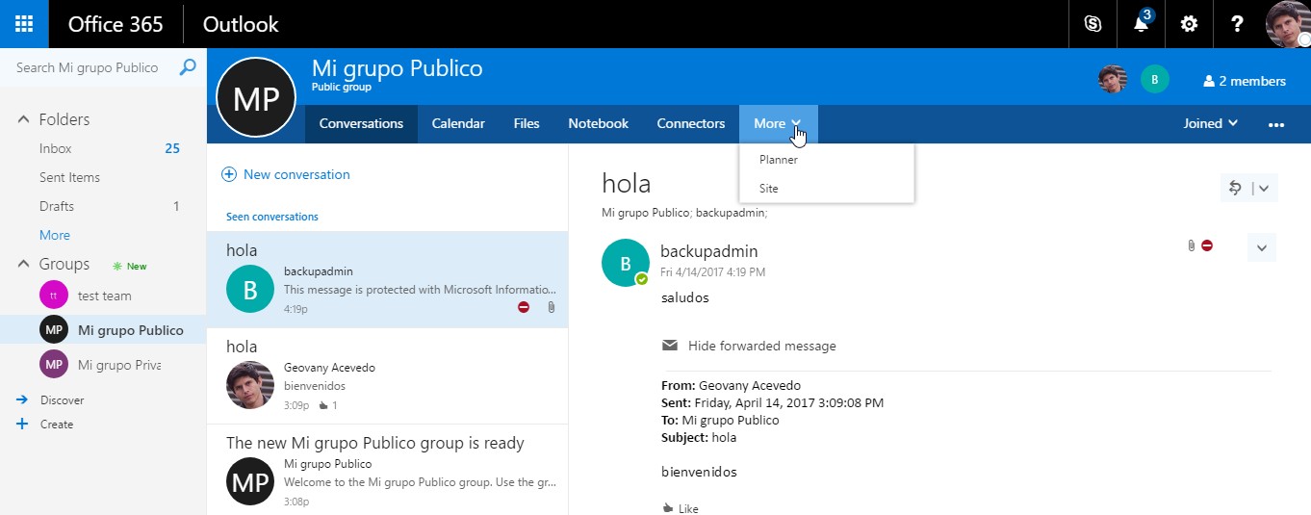This screenshot has height=515, width=1311.
Task: Collapse the Folders section
Action: [23, 119]
